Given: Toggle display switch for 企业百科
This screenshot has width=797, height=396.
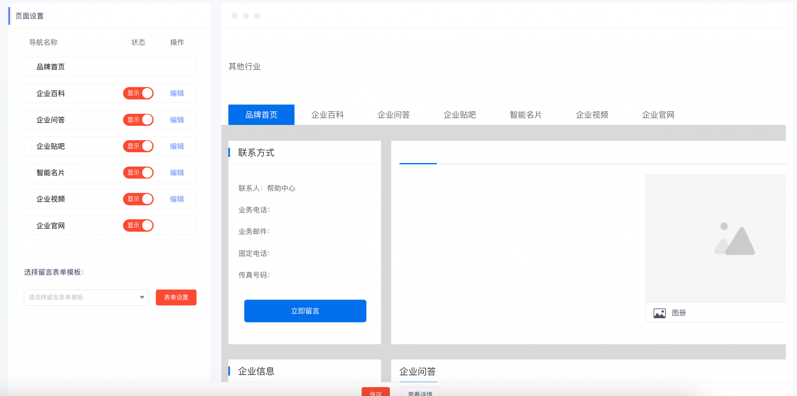Looking at the screenshot, I should click(138, 93).
